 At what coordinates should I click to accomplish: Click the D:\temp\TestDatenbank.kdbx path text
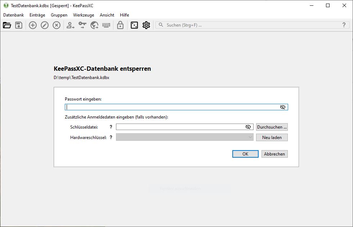[81, 78]
